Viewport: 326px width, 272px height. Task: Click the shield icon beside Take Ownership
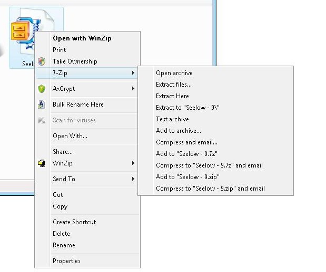[x=42, y=61]
